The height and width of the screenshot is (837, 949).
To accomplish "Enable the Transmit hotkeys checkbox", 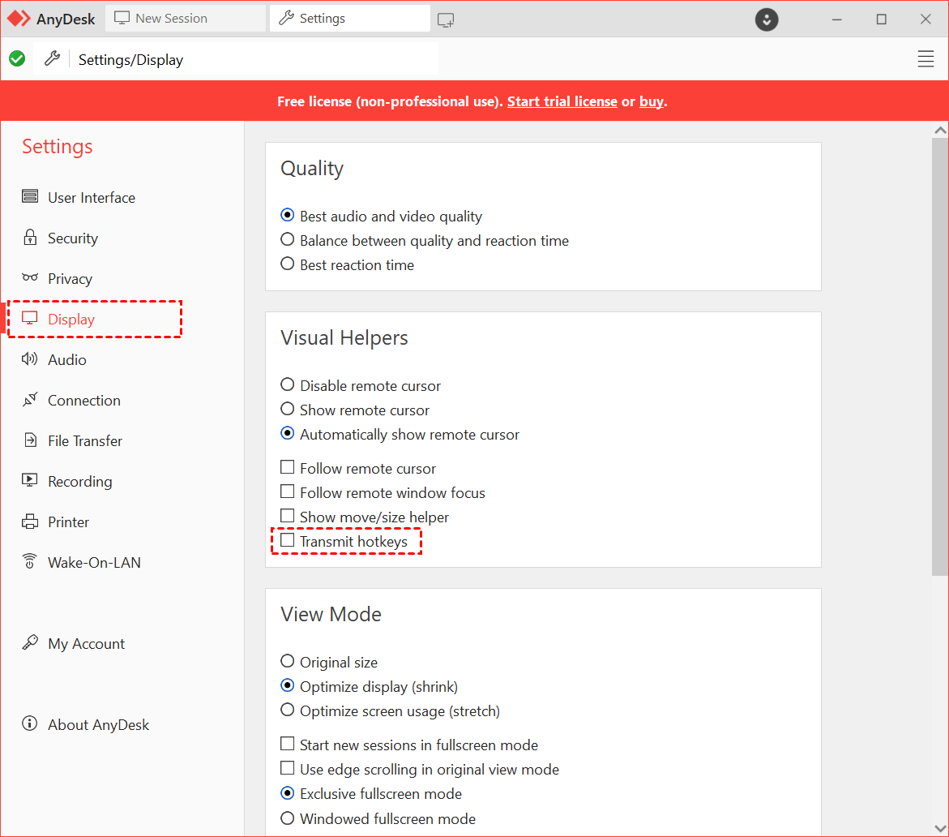I will 288,540.
